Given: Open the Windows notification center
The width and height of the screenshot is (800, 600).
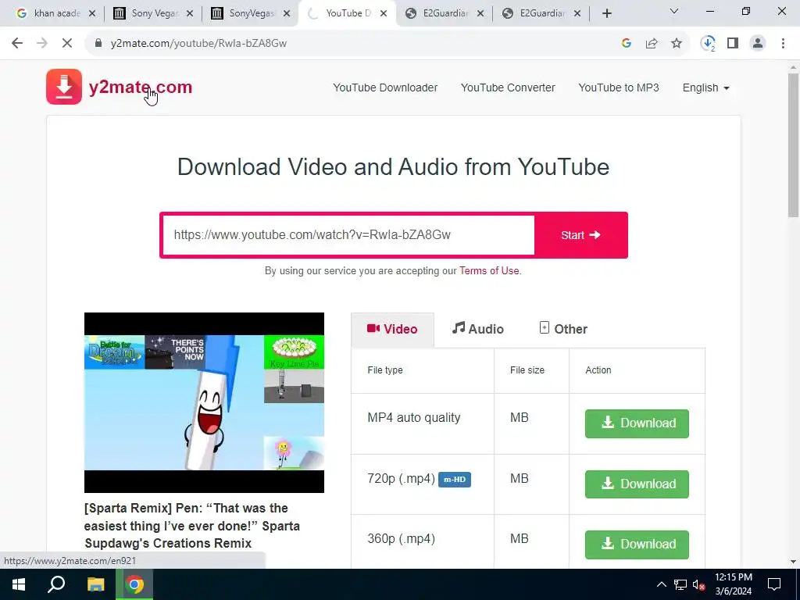Looking at the screenshot, I should coord(774,584).
